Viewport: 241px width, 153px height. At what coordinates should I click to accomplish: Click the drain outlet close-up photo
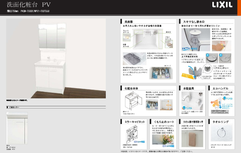coord(196,40)
